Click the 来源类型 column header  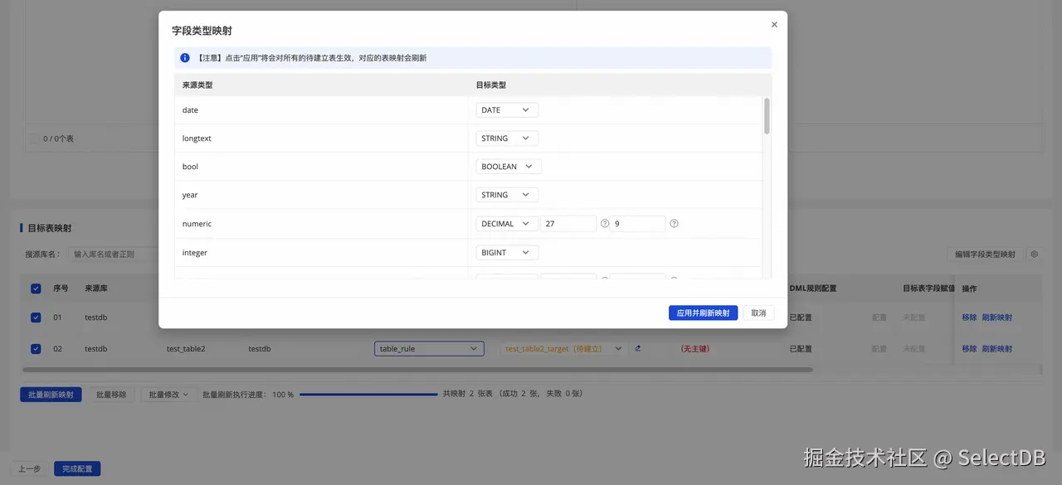pyautogui.click(x=197, y=85)
